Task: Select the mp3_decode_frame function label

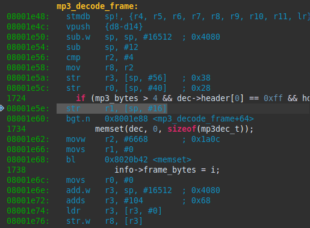Action: (x=97, y=6)
